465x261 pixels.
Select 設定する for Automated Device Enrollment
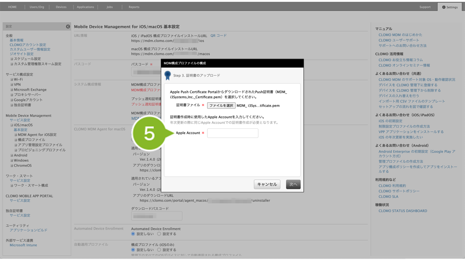tap(159, 234)
